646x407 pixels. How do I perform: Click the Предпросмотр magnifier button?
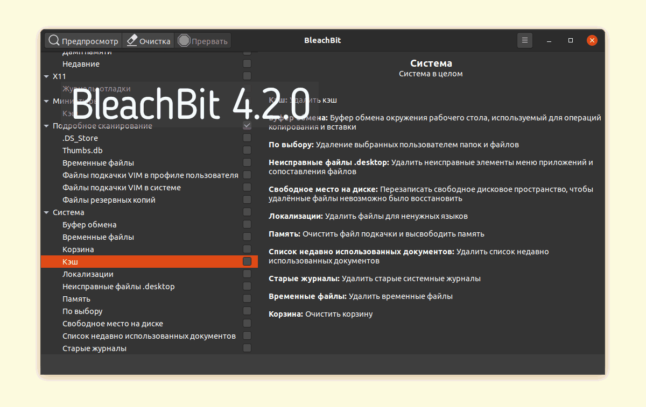click(83, 41)
